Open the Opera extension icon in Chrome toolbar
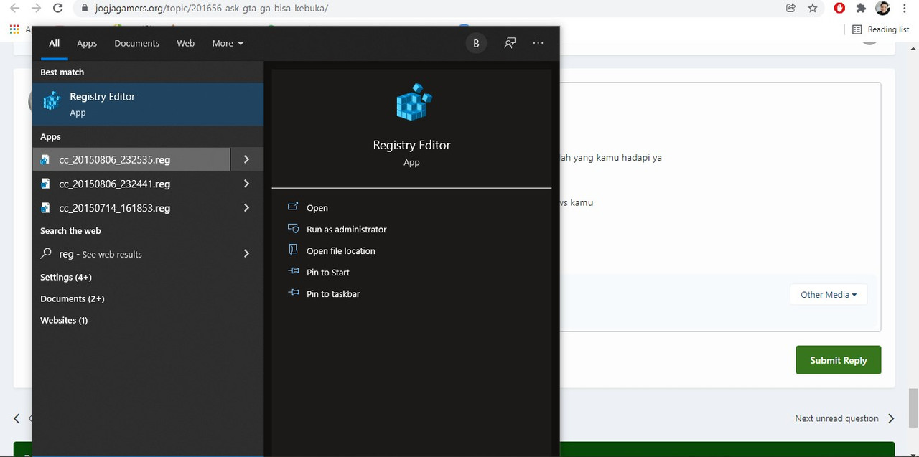 pos(839,9)
